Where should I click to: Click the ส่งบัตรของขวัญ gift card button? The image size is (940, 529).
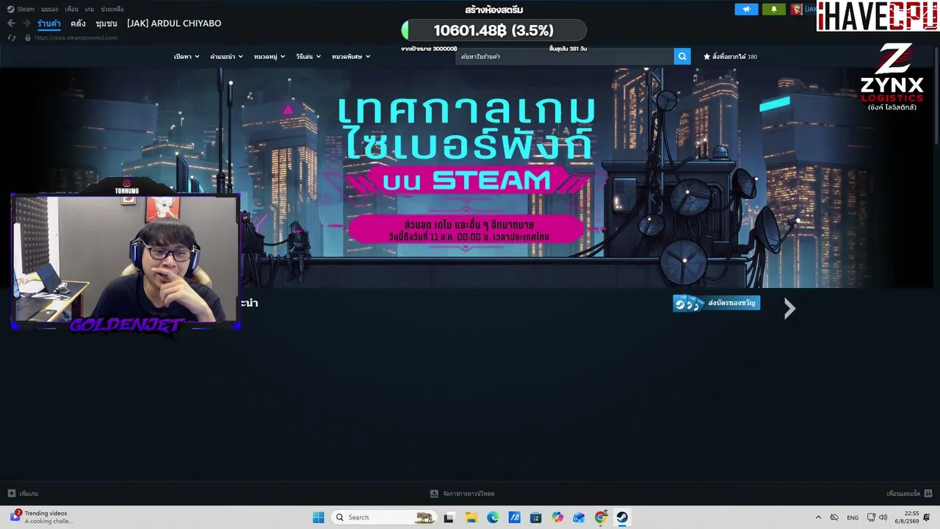click(717, 303)
